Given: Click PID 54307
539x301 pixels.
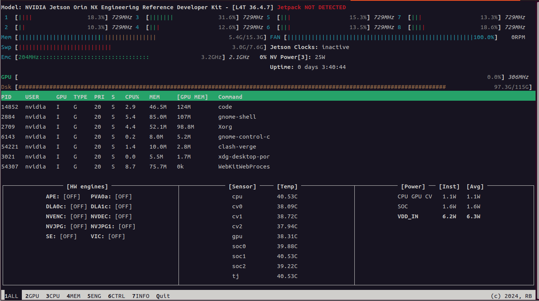Looking at the screenshot, I should (10, 167).
